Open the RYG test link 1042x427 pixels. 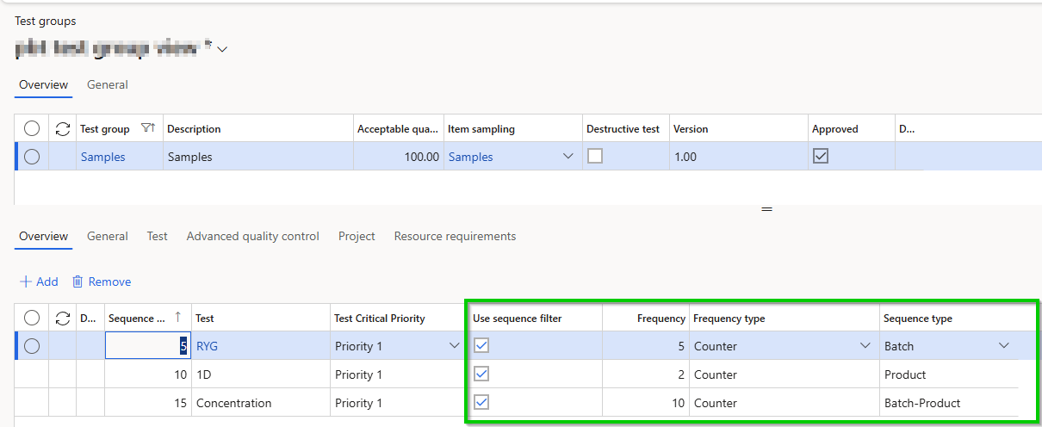point(207,346)
